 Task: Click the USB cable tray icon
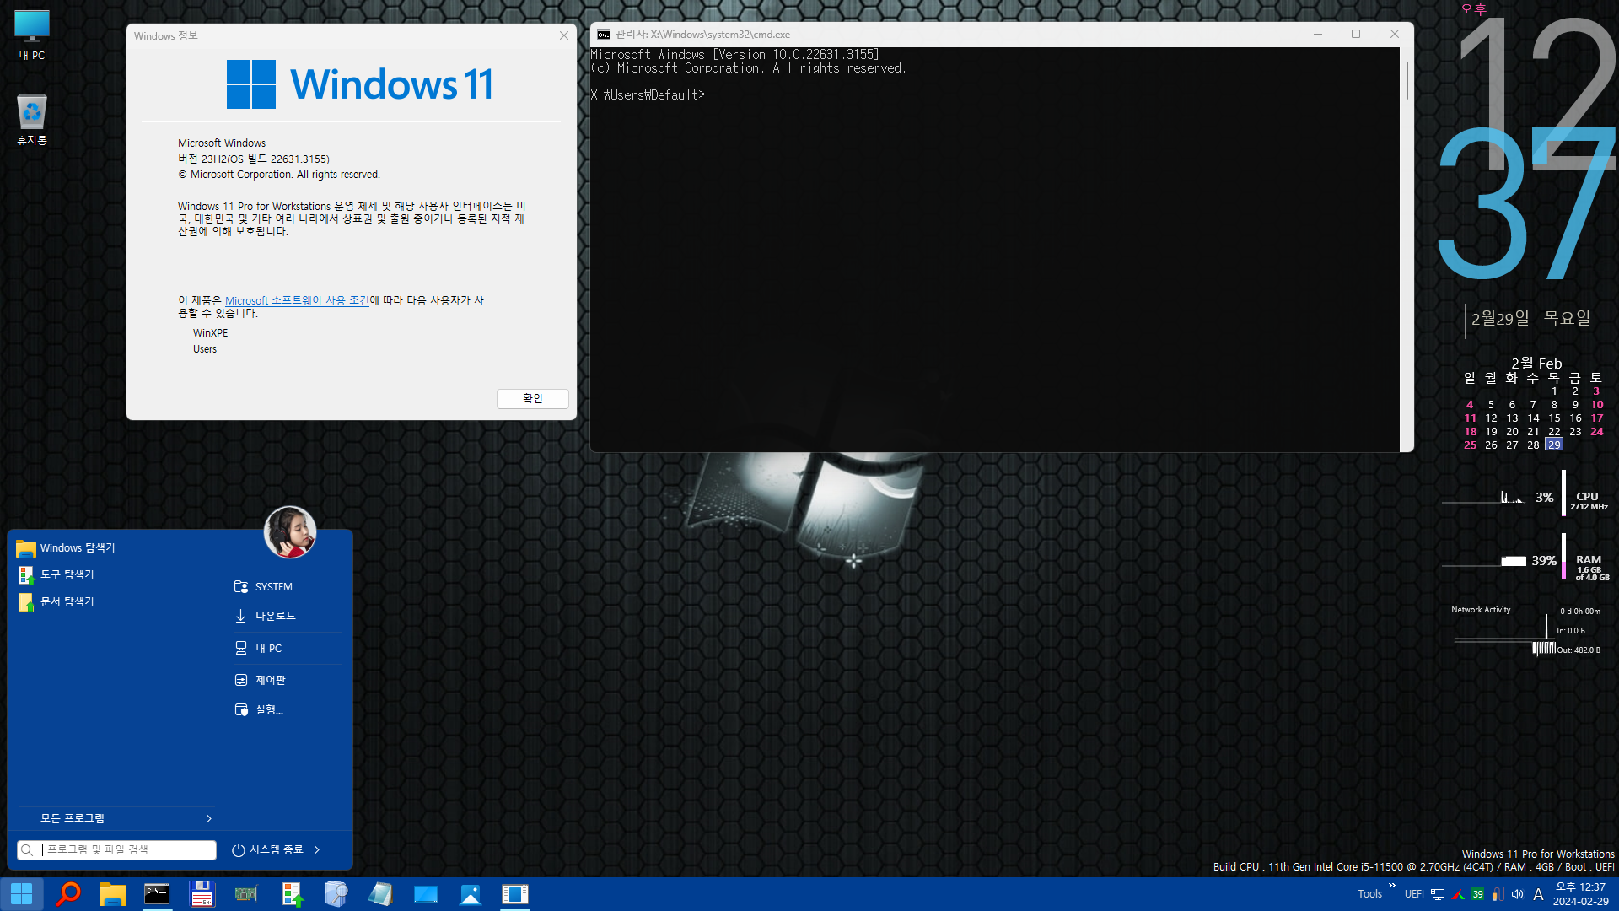coord(1498,894)
